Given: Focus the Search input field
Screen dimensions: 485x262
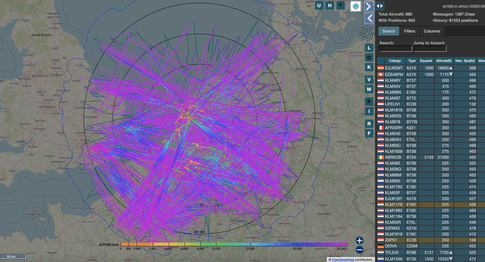Looking at the screenshot, I should click(396, 49).
